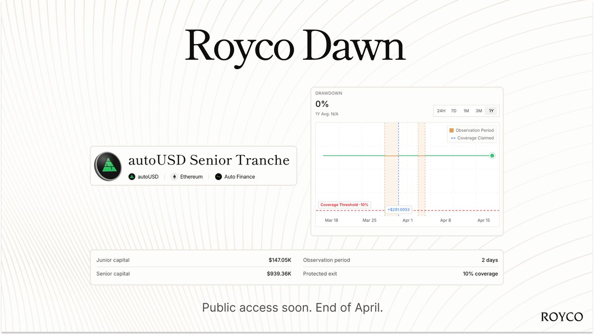Click the Auto Finance logo icon

tap(218, 176)
